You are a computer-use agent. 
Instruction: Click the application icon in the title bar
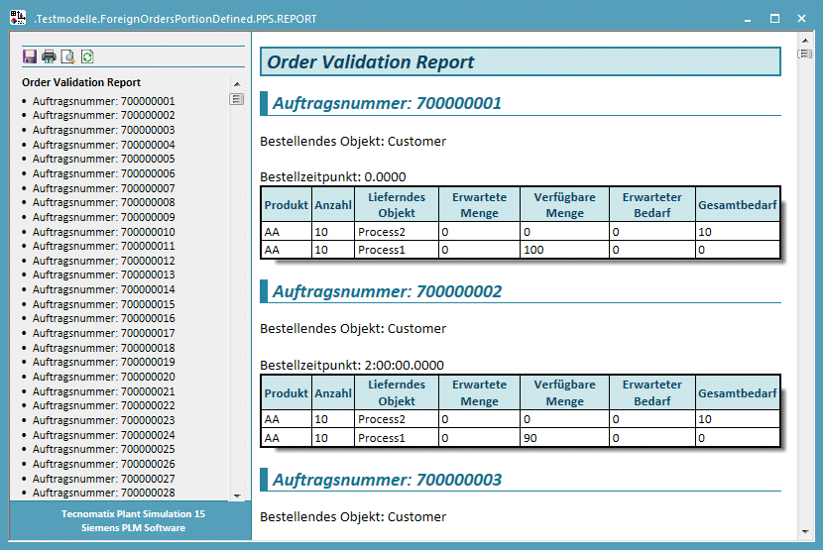(x=17, y=18)
